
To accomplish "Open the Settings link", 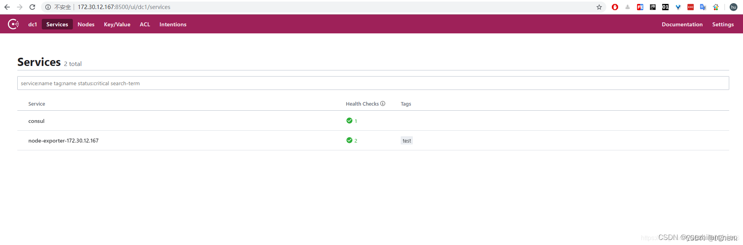I will coord(723,24).
